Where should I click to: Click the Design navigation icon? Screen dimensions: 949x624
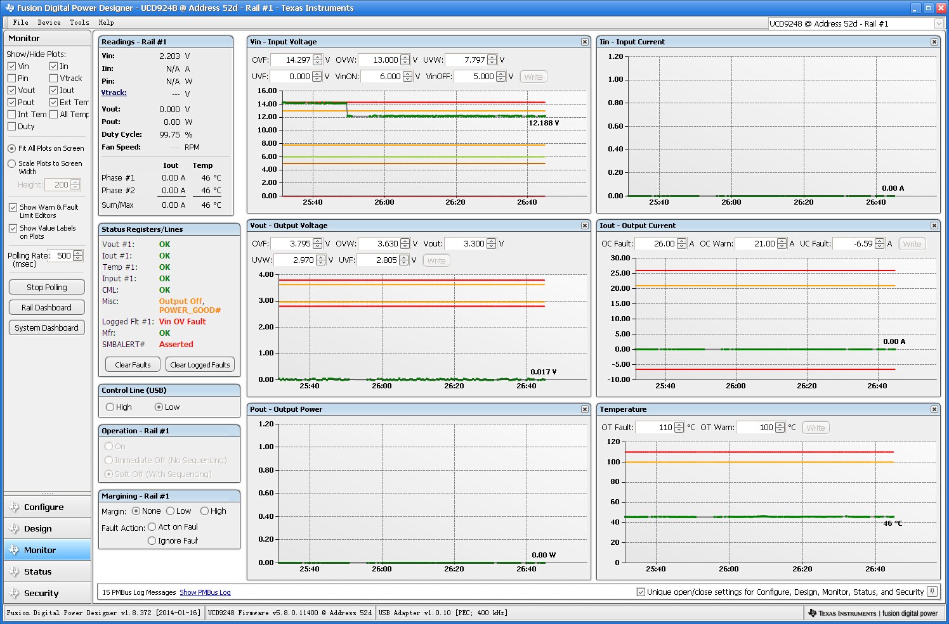(x=14, y=529)
